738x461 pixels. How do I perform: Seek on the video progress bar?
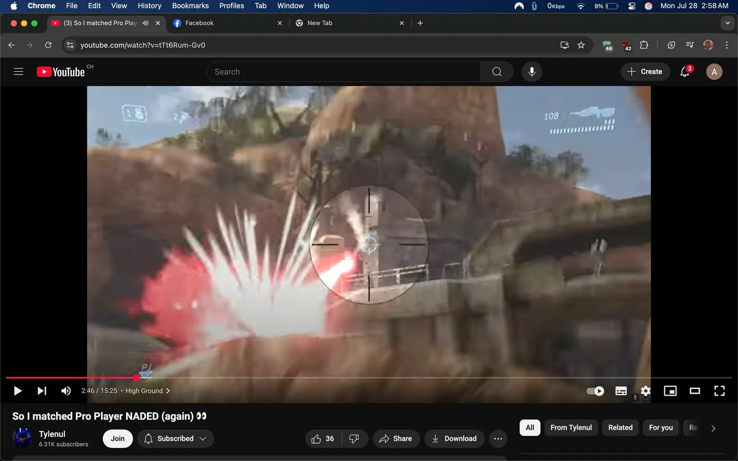point(369,378)
